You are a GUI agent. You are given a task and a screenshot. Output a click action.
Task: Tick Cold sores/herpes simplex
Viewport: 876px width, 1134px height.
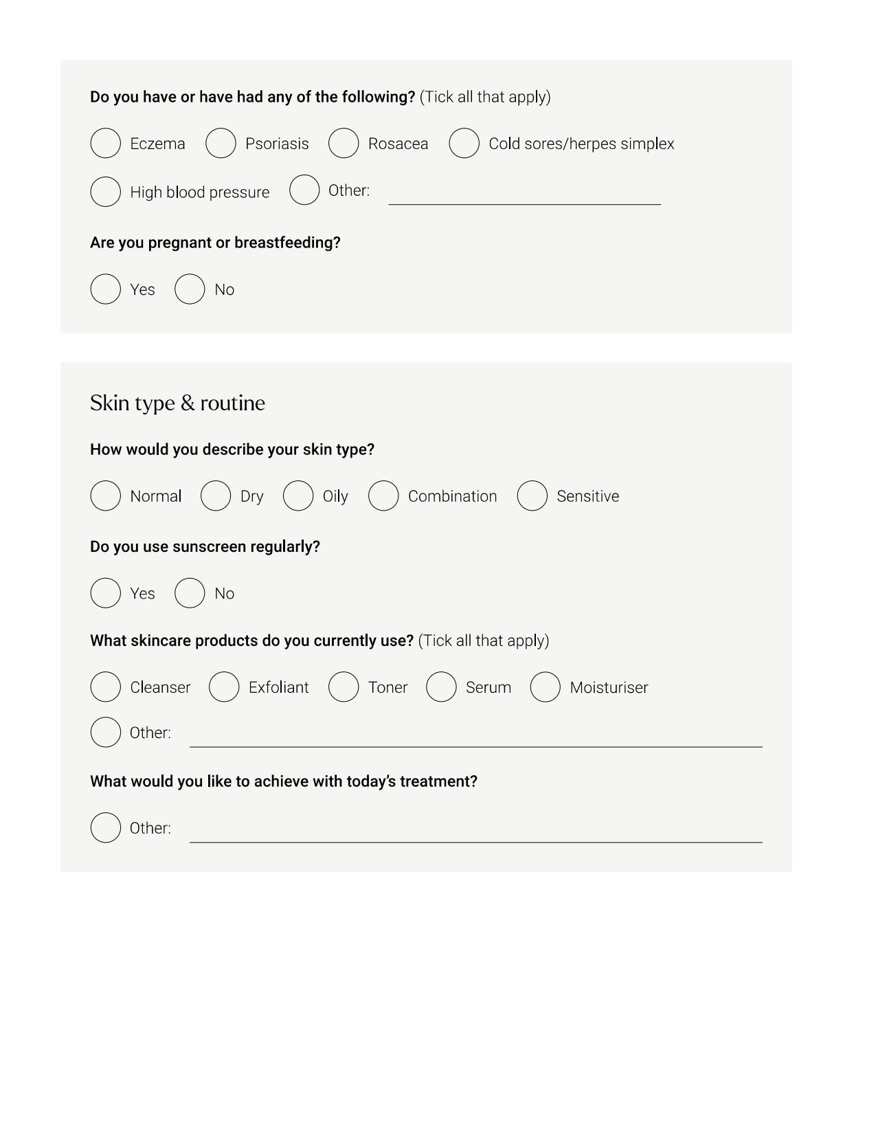464,144
